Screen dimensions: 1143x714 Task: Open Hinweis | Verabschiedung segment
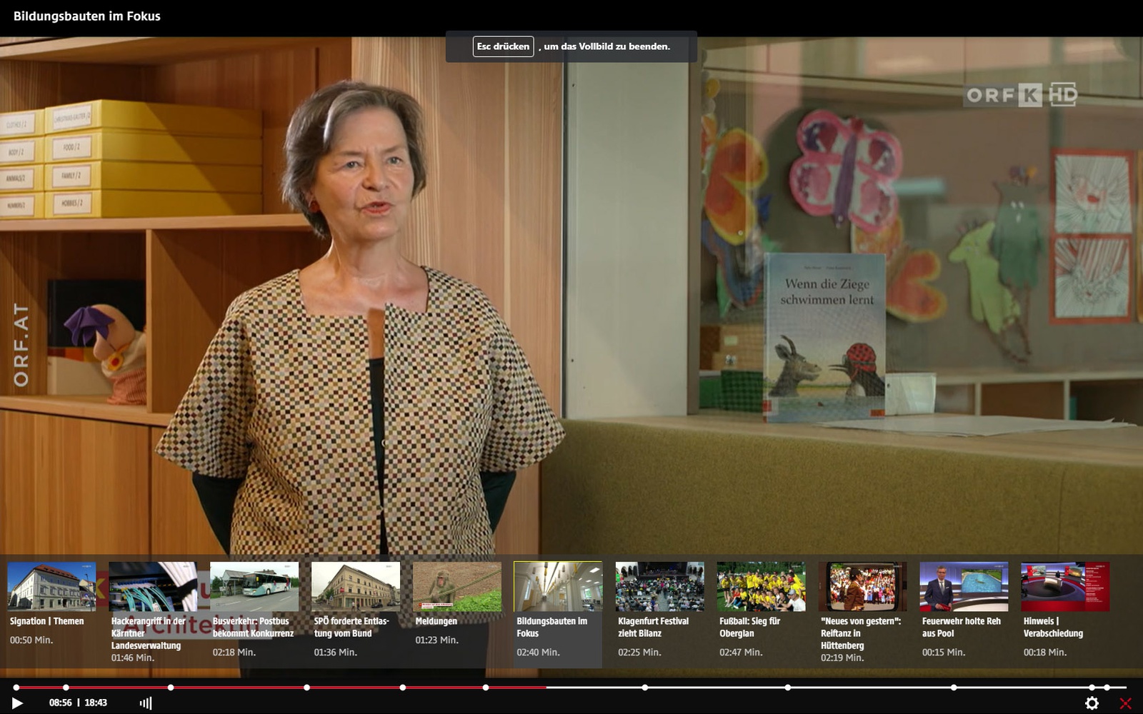tap(1065, 586)
